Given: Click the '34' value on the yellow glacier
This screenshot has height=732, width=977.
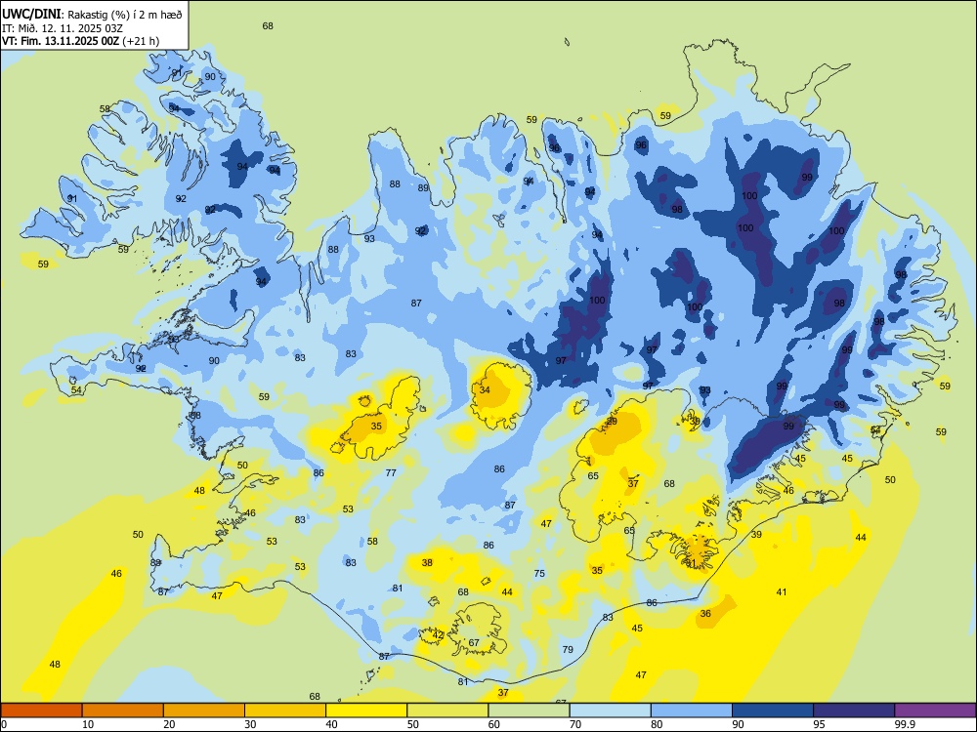Looking at the screenshot, I should (x=485, y=390).
